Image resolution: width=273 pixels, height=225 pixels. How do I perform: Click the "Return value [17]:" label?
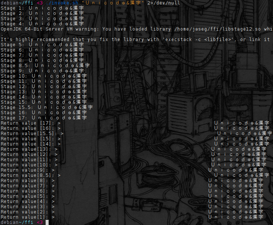pyautogui.click(x=28, y=123)
